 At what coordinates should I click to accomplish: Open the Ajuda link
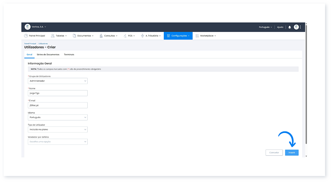point(280,27)
